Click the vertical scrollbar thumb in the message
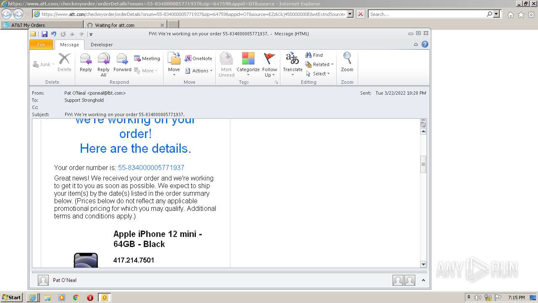The height and width of the screenshot is (303, 538). click(x=423, y=164)
